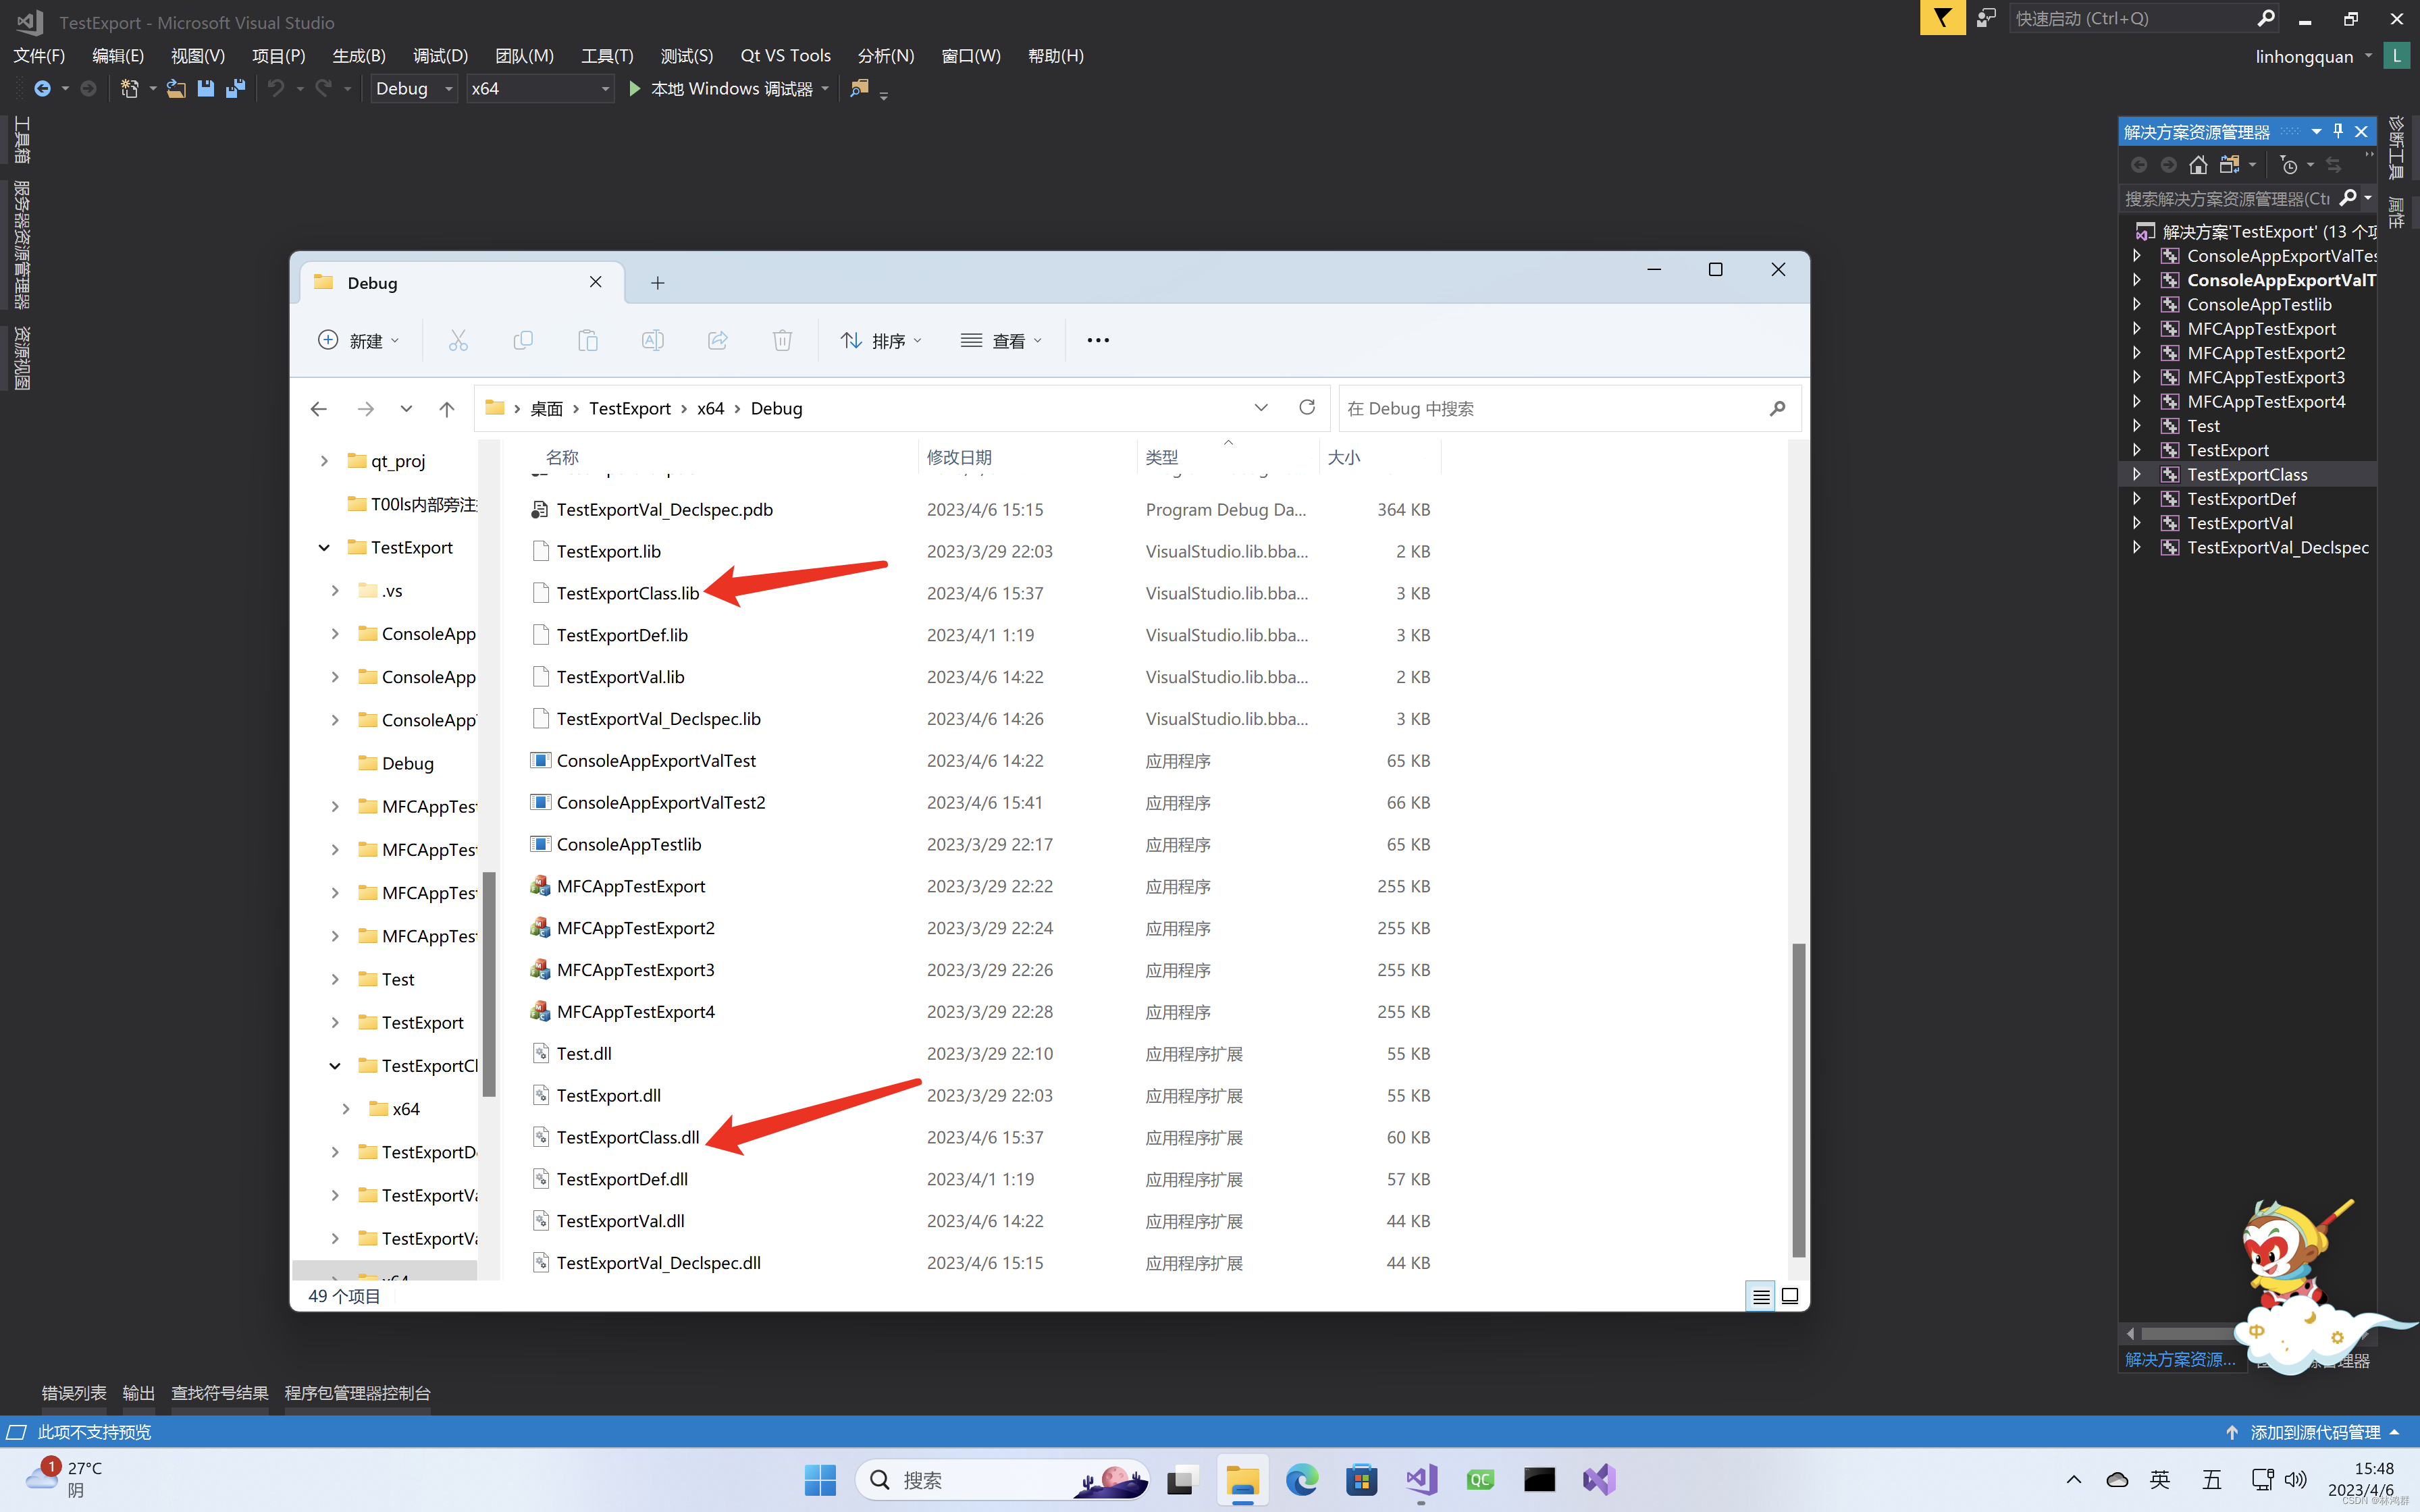2420x1512 pixels.
Task: Click the Explorer forward arrow
Action: pyautogui.click(x=366, y=409)
